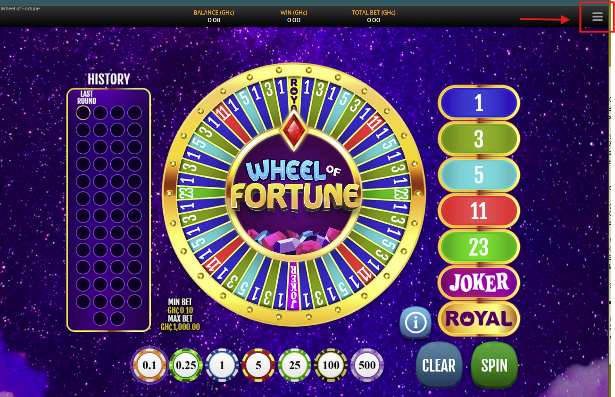This screenshot has height=397, width=615.
Task: Place bet on olive 3 button
Action: pyautogui.click(x=479, y=139)
